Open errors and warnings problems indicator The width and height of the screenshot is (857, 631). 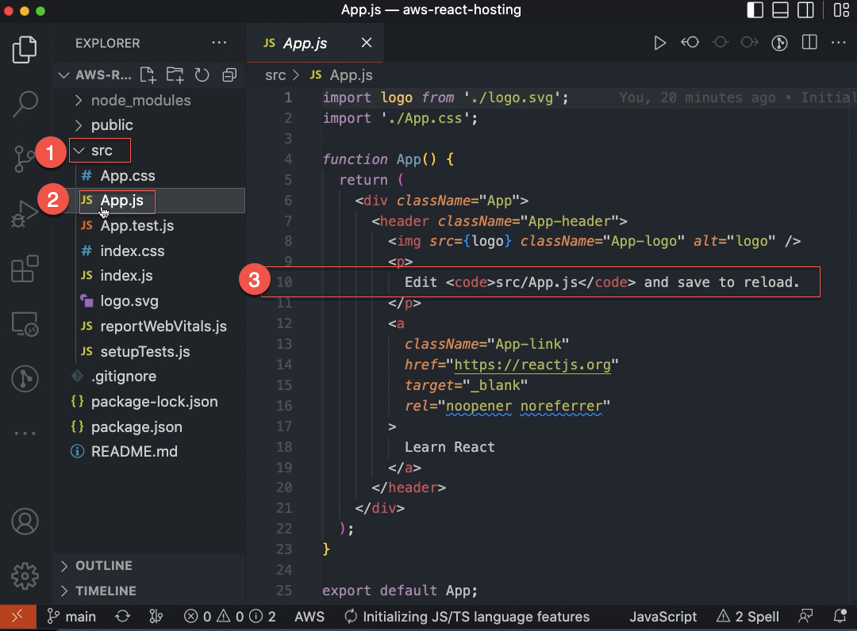[229, 617]
